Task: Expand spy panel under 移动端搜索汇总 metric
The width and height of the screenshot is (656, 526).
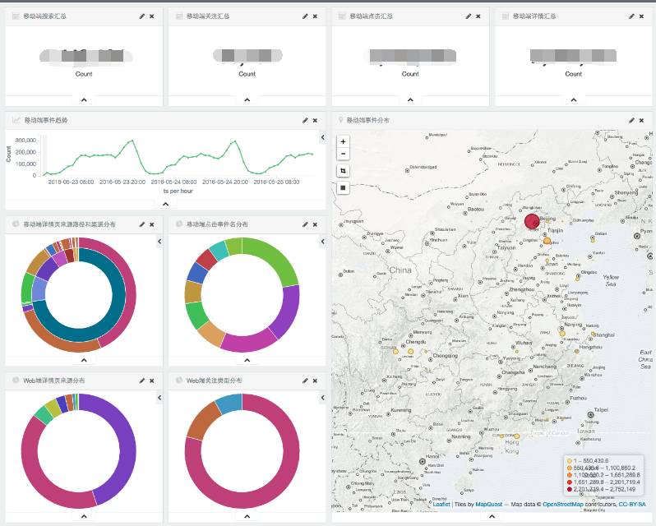Action: click(84, 100)
